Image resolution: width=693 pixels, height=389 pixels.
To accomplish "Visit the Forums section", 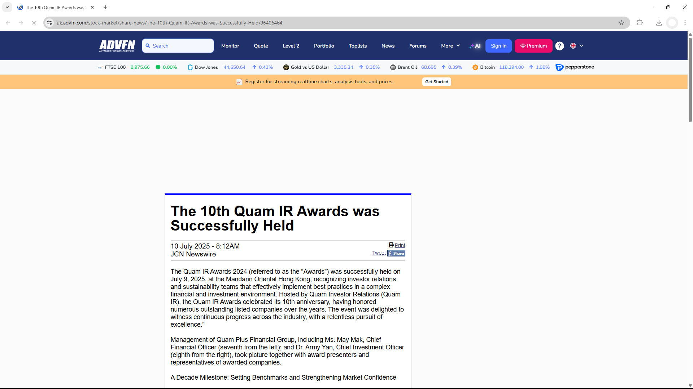I will pyautogui.click(x=418, y=46).
